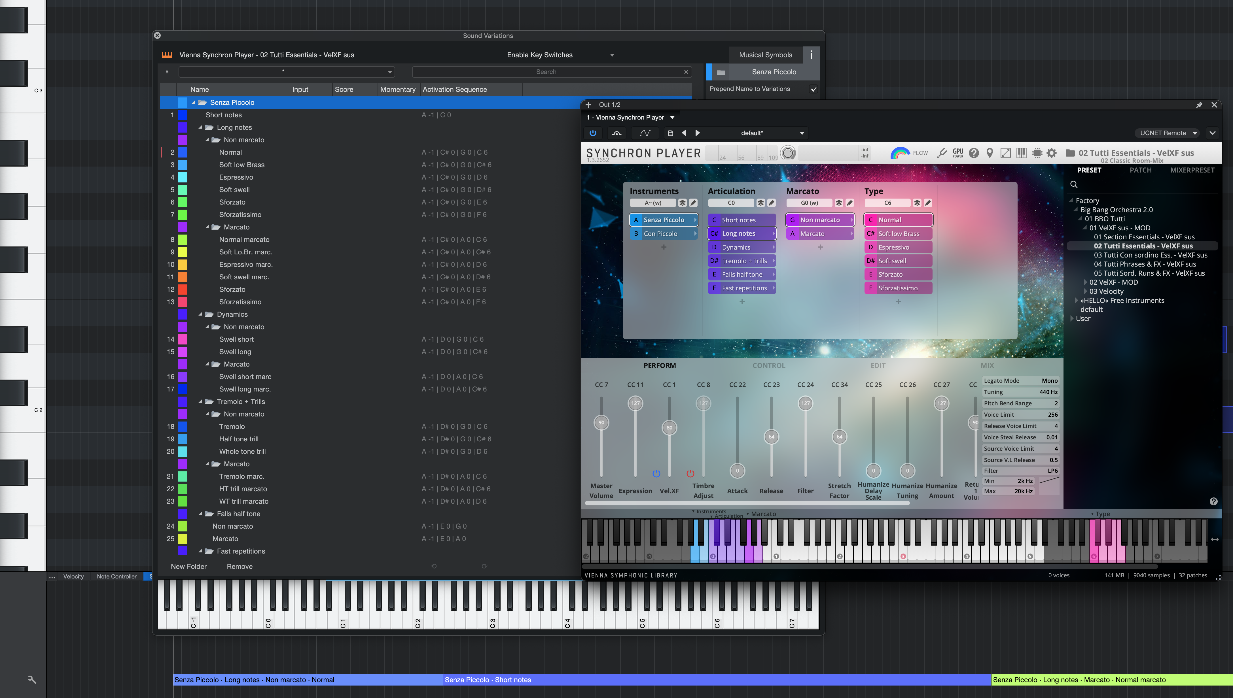Click the plugin power bypass icon
The width and height of the screenshot is (1233, 698).
click(593, 133)
